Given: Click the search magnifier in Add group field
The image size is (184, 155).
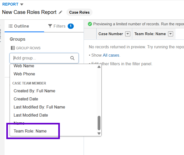Looking at the screenshot, I should click(72, 58).
